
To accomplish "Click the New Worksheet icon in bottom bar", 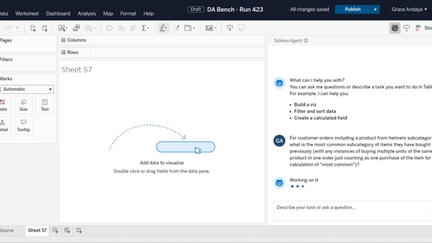I will pos(55,230).
